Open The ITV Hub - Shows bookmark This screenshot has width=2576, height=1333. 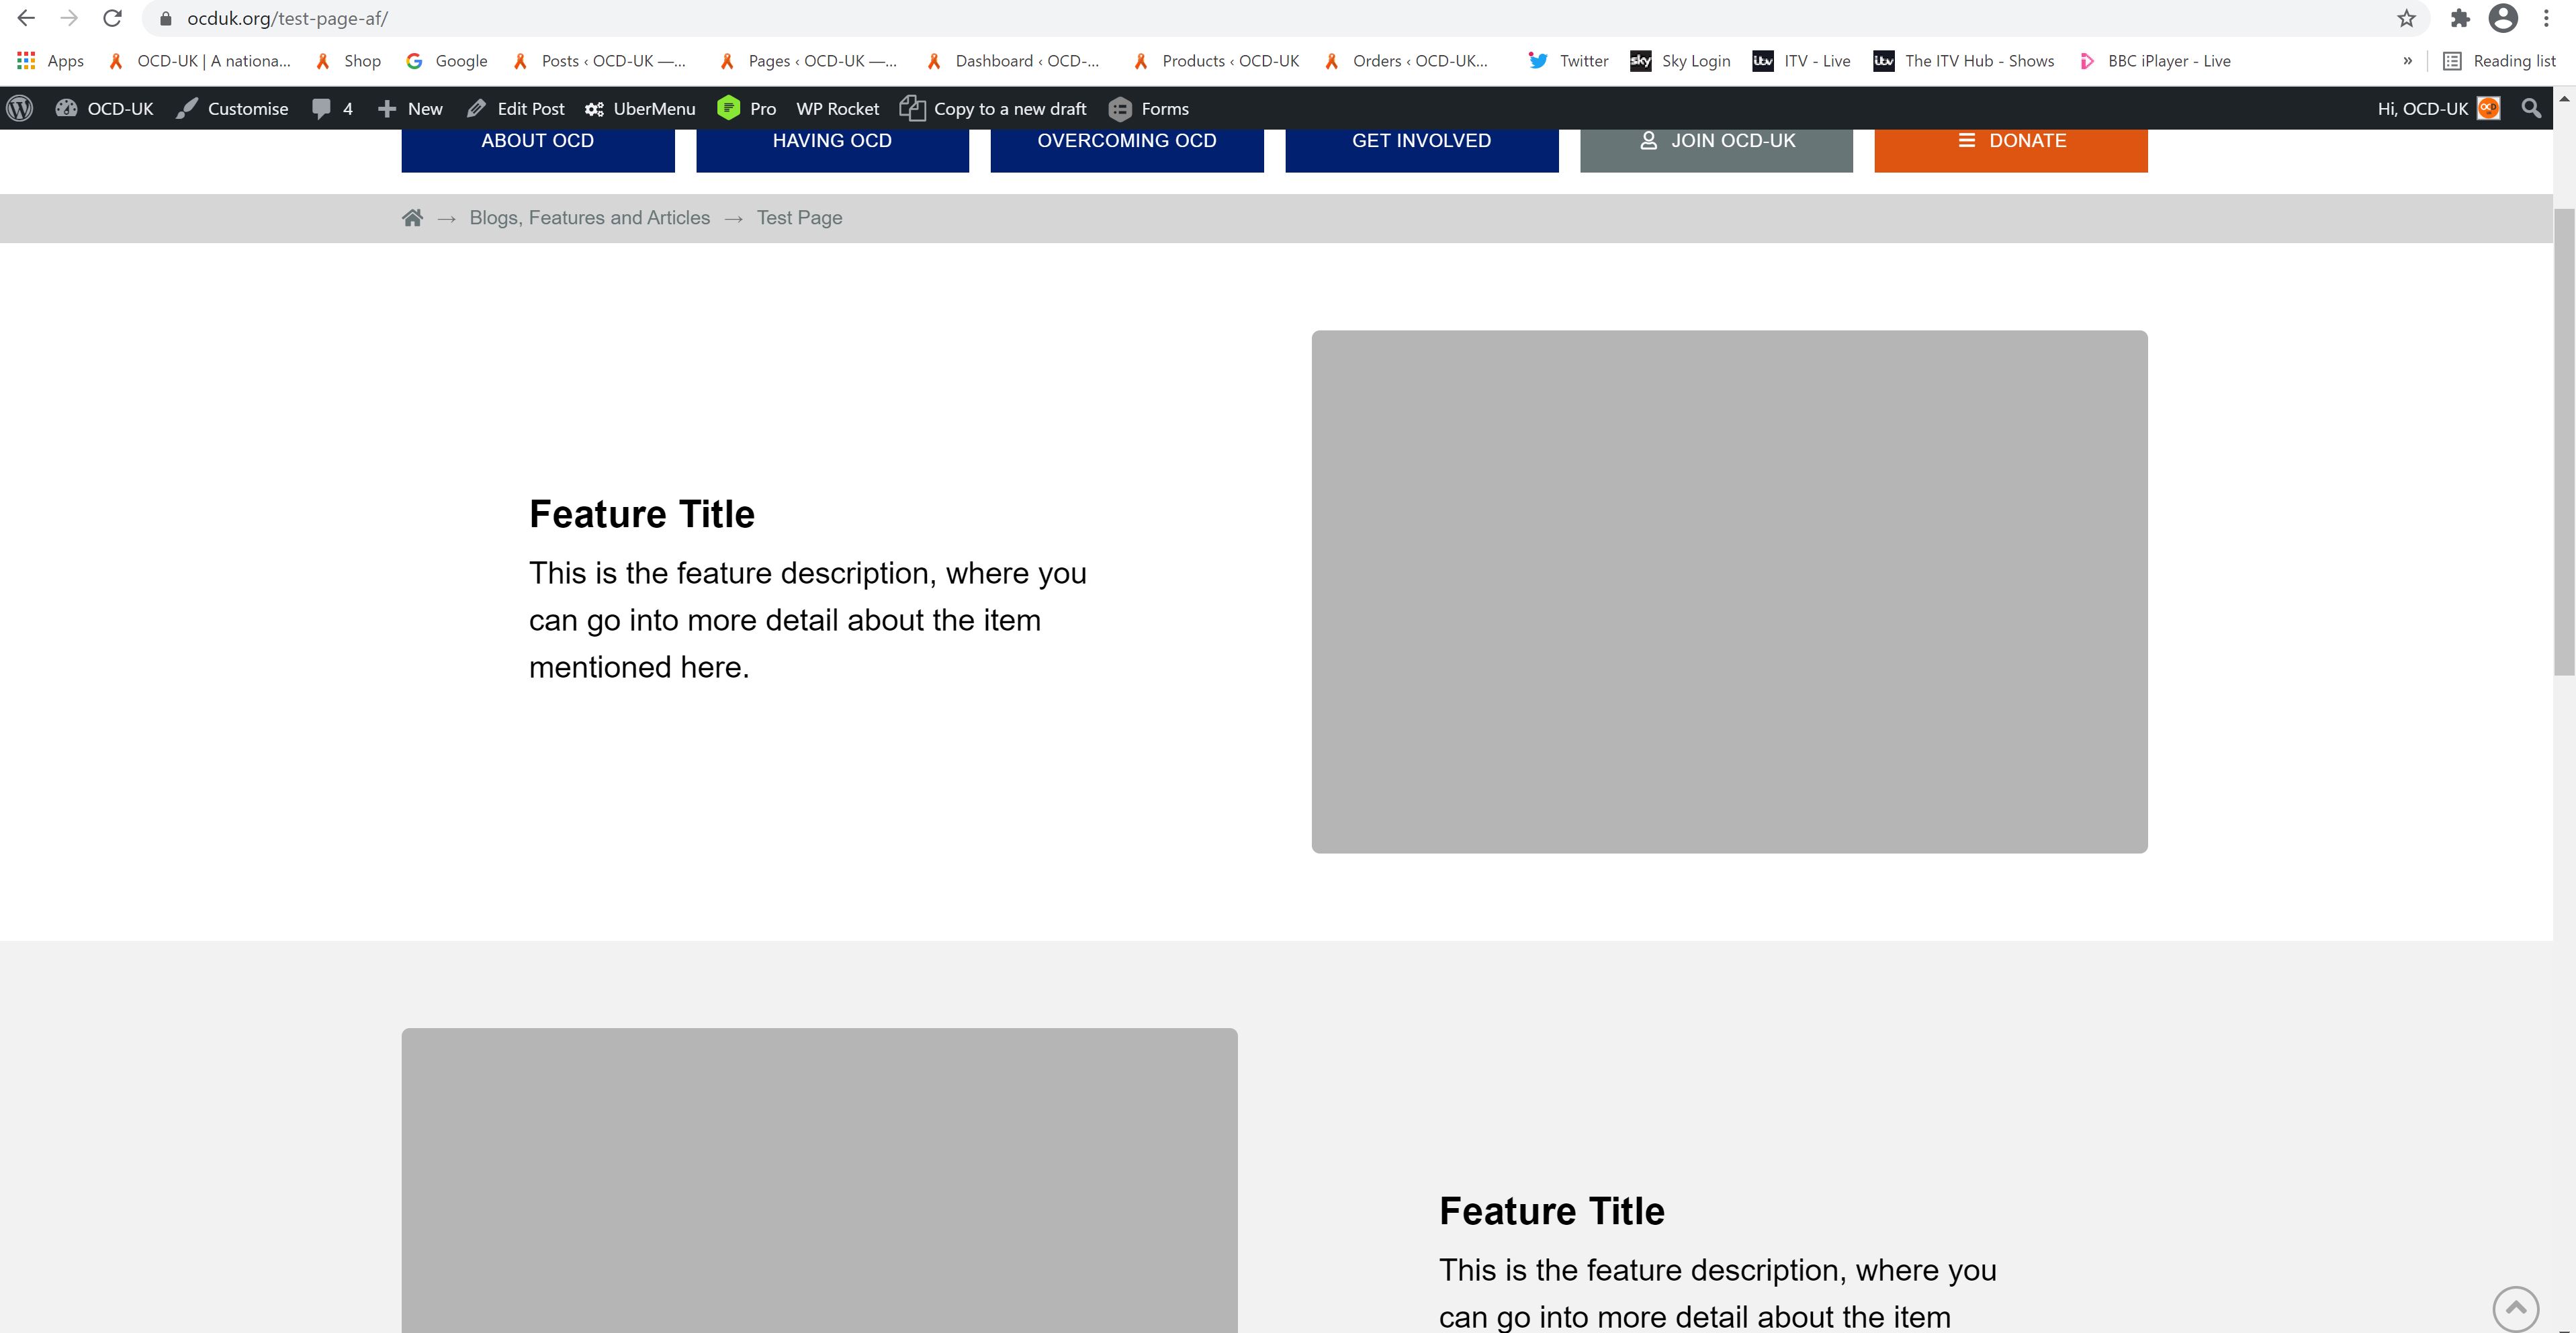pyautogui.click(x=1964, y=61)
